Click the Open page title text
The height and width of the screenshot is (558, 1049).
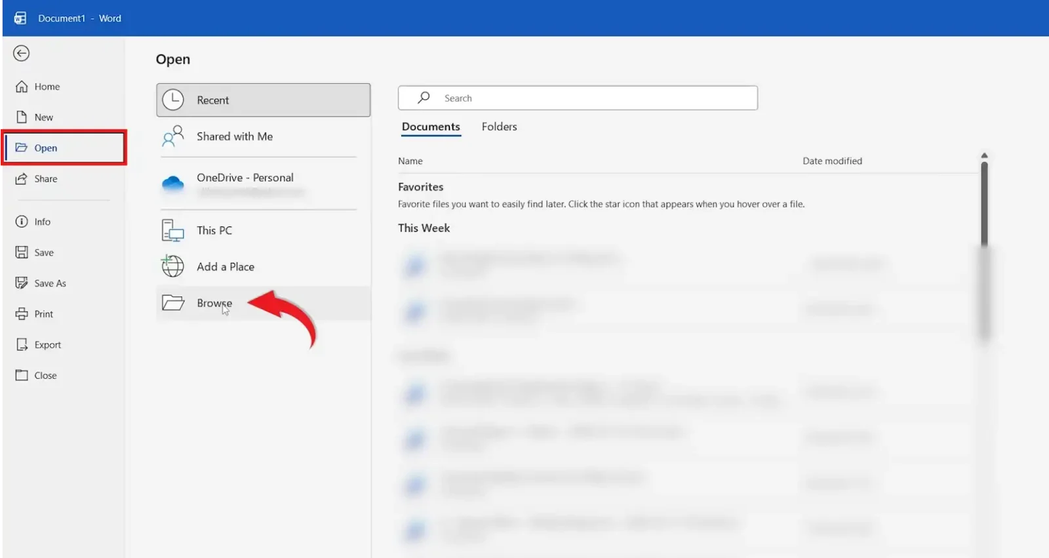pyautogui.click(x=173, y=59)
